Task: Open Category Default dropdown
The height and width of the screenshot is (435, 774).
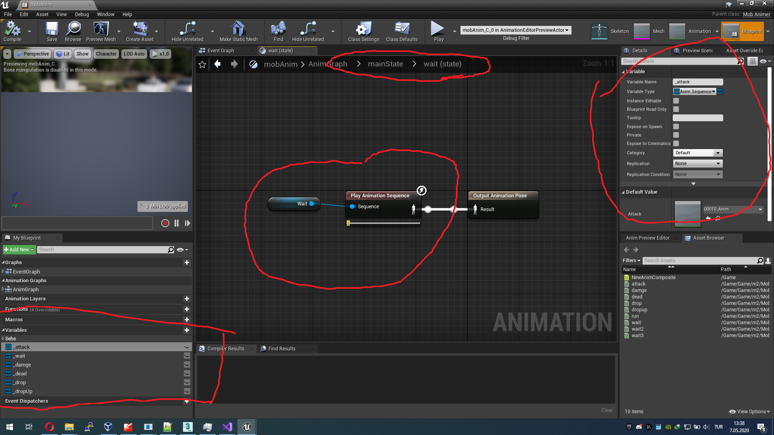Action: click(698, 153)
